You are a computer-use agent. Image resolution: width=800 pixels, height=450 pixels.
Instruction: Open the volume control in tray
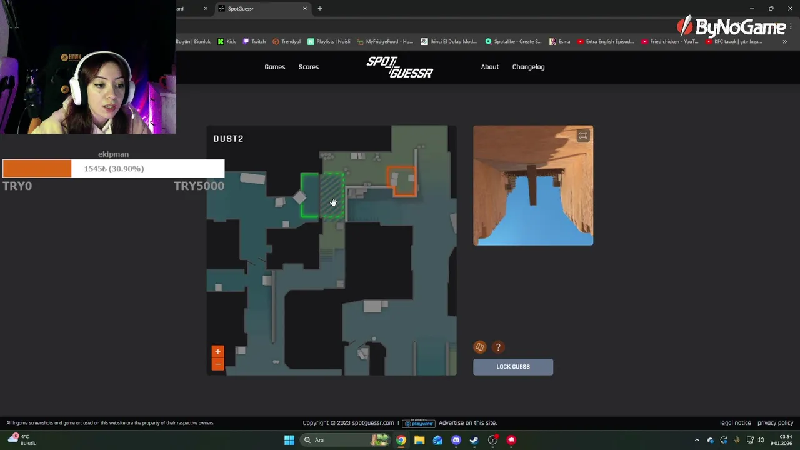click(x=761, y=440)
